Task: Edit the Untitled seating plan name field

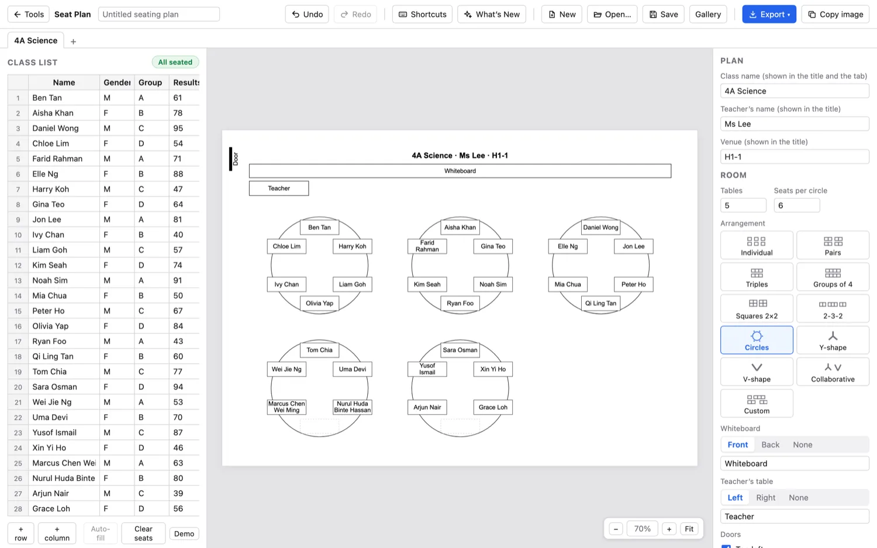Action: coord(159,14)
